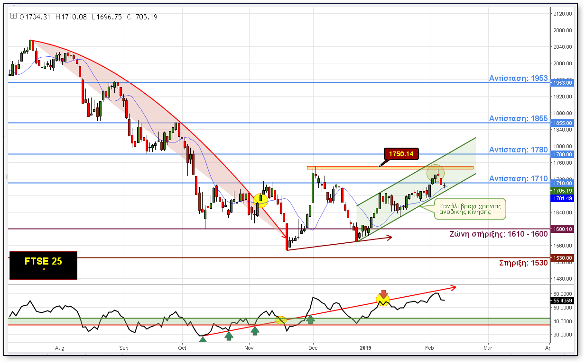Click the expand legend icon beside OHLC values
The image size is (585, 363).
(x=13, y=17)
